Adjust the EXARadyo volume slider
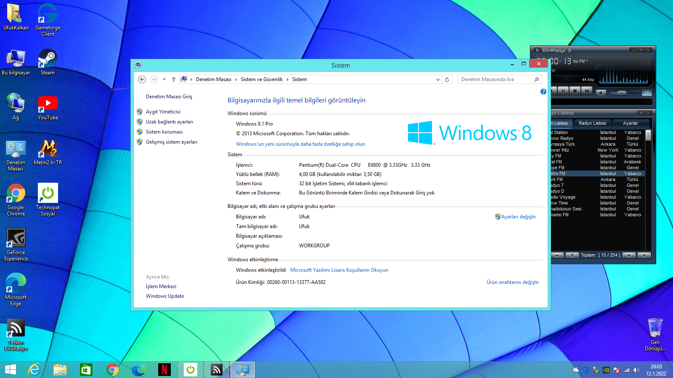The width and height of the screenshot is (673, 378). (x=622, y=93)
